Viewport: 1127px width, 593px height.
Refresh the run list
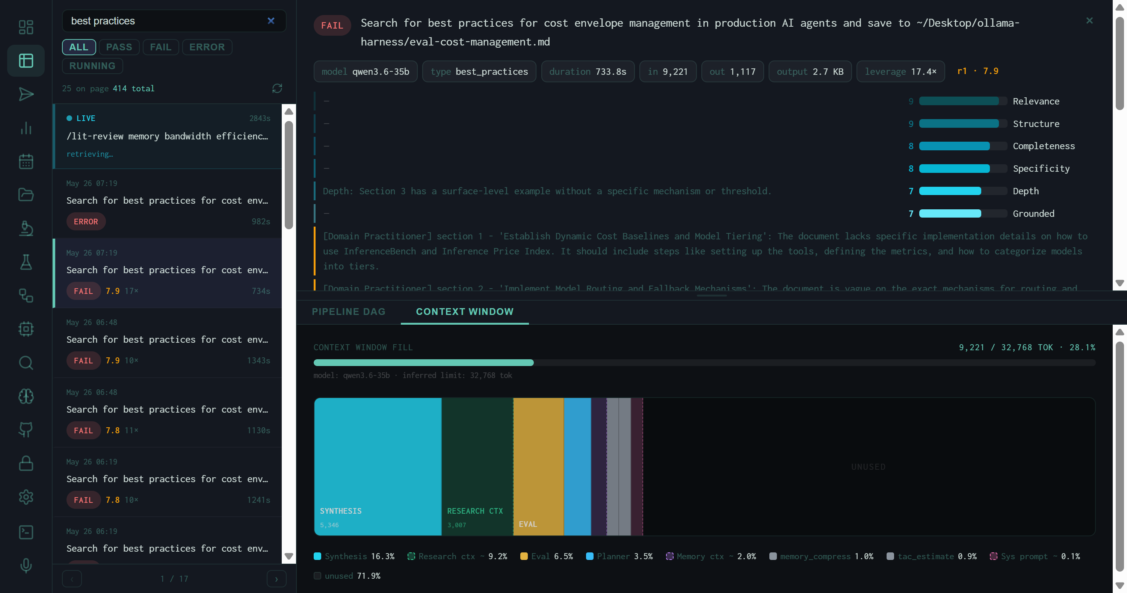pos(277,88)
